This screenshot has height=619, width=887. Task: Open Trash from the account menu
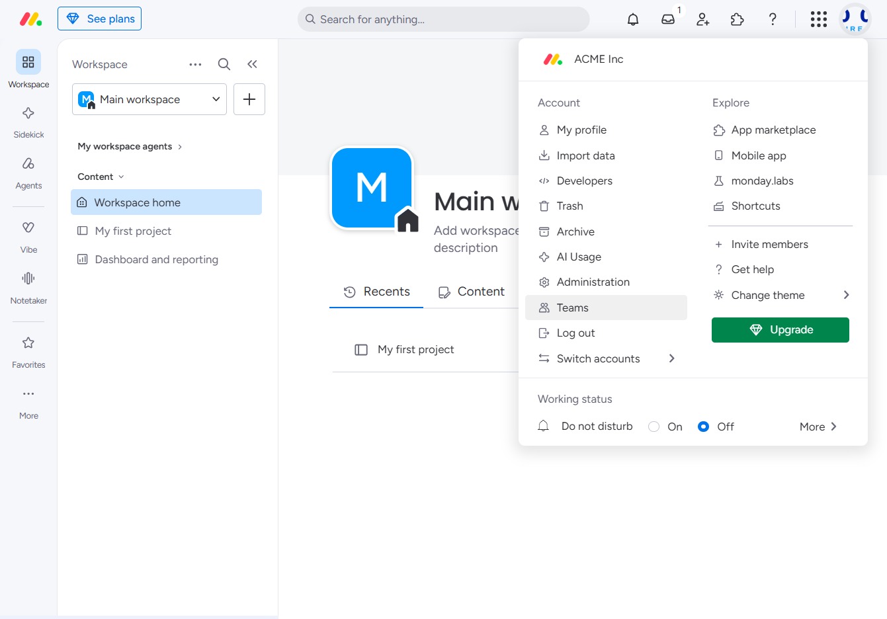[x=606, y=206]
